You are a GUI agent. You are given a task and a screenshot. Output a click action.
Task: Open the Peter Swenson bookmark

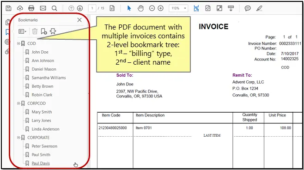(44, 146)
